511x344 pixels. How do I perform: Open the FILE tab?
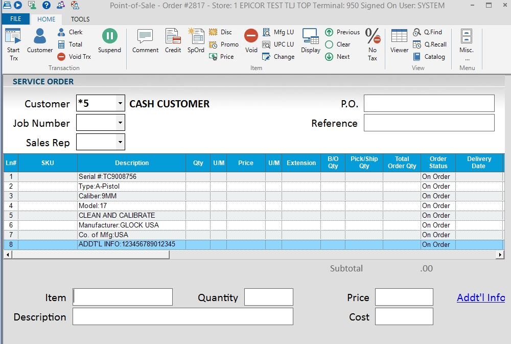[x=15, y=19]
